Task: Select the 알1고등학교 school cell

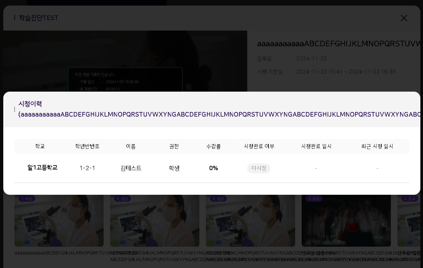Action: 43,168
